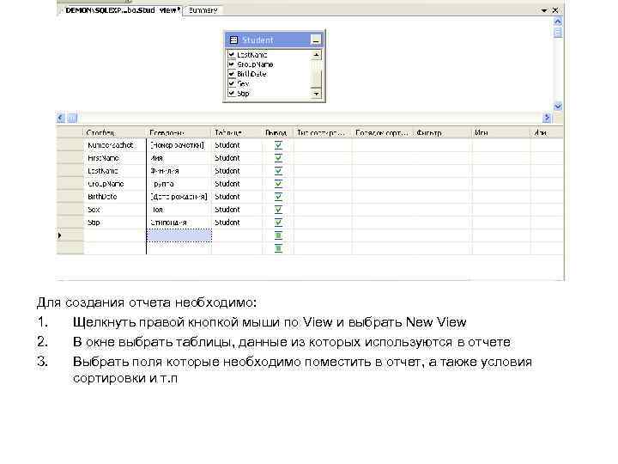The image size is (618, 464).
Task: Click Student table list scroll-up arrow
Action: pos(316,55)
